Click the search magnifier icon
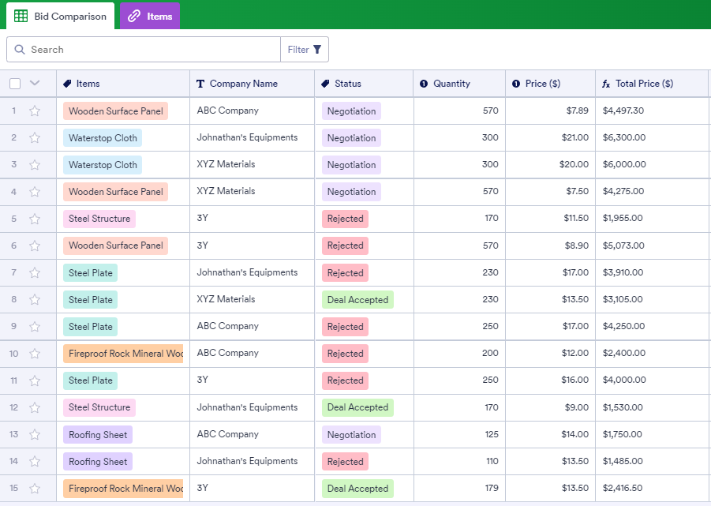This screenshot has width=711, height=506. click(19, 50)
